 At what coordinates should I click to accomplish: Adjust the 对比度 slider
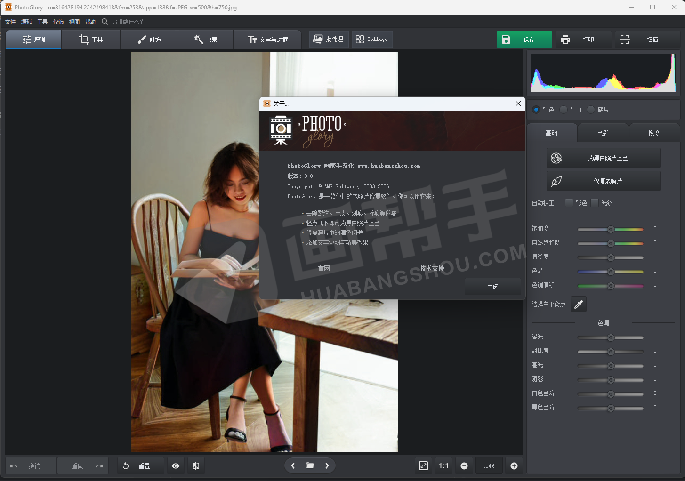611,352
